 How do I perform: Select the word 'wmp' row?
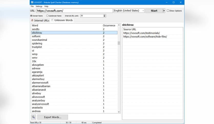(x=74, y=54)
